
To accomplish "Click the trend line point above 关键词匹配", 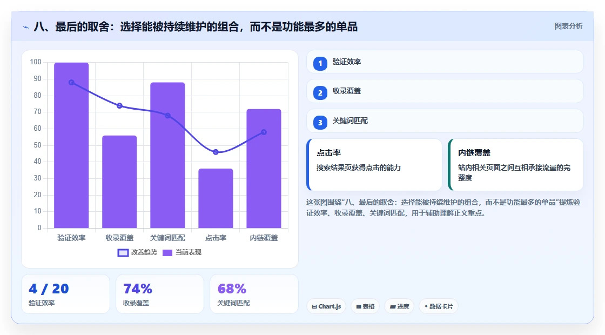I will [x=167, y=116].
